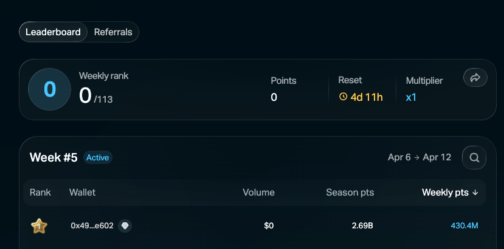Select the Leaderboard tab
Image resolution: width=504 pixels, height=249 pixels.
(53, 32)
